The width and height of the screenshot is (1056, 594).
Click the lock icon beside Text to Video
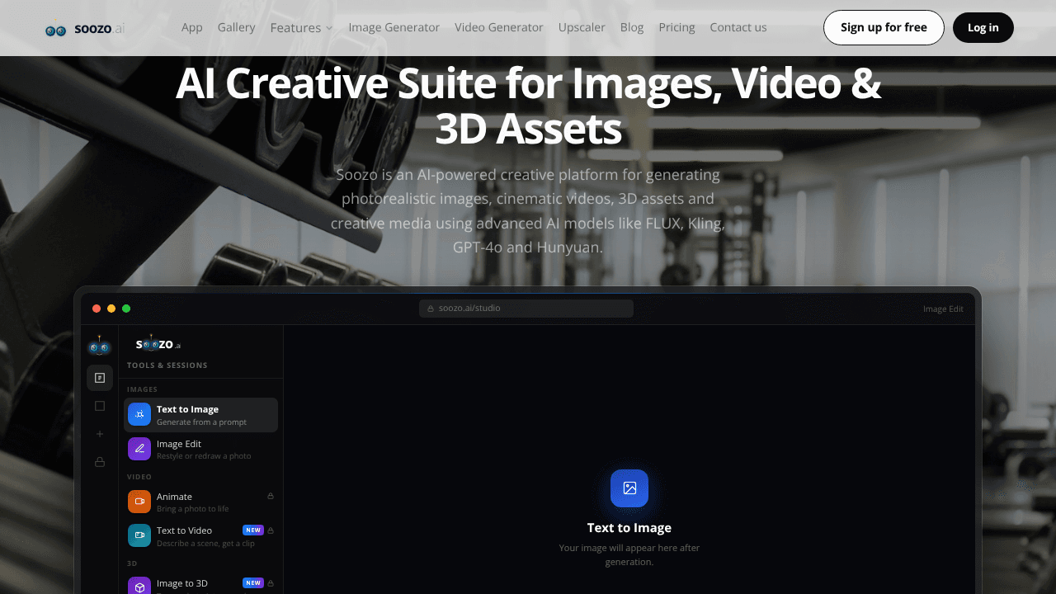pos(271,530)
